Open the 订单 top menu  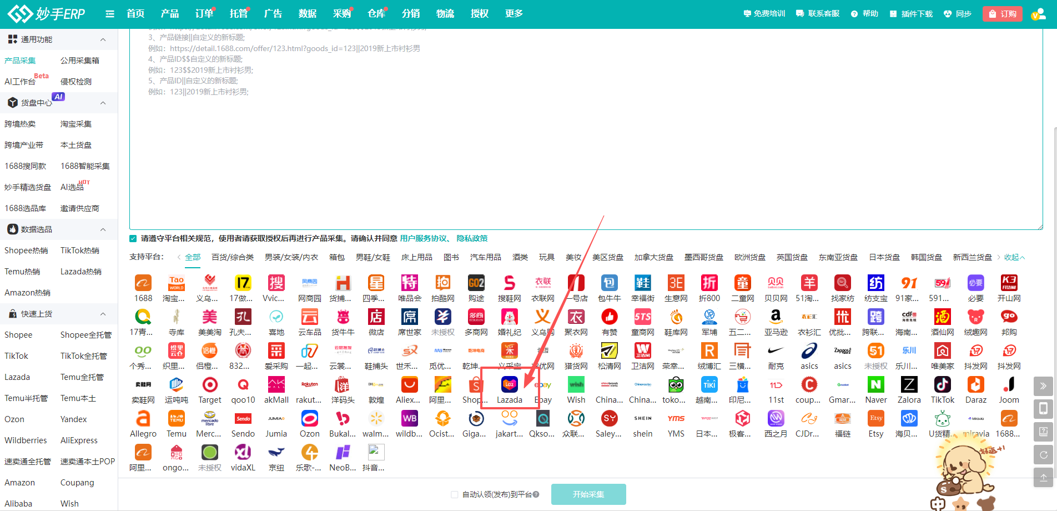(x=204, y=14)
